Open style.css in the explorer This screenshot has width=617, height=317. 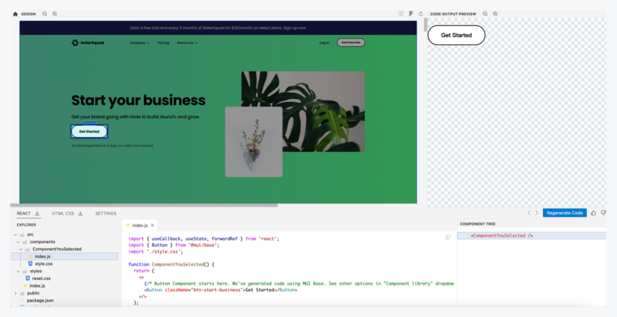(43, 264)
